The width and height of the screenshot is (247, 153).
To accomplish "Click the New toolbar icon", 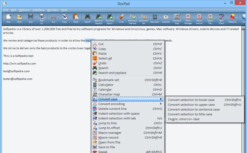I will pyautogui.click(x=9, y=19).
